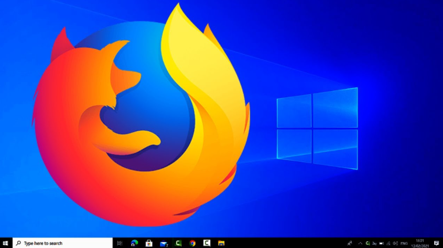Open the Wi-Fi network tray icon
Image resolution: width=443 pixels, height=248 pixels.
[388, 243]
